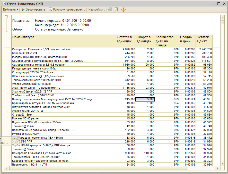Screen dimensions: 228x174
Task: Click the cell with value 1 980,000
Action: [x=126, y=65]
